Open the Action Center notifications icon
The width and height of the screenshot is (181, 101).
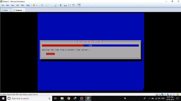pos(177,98)
